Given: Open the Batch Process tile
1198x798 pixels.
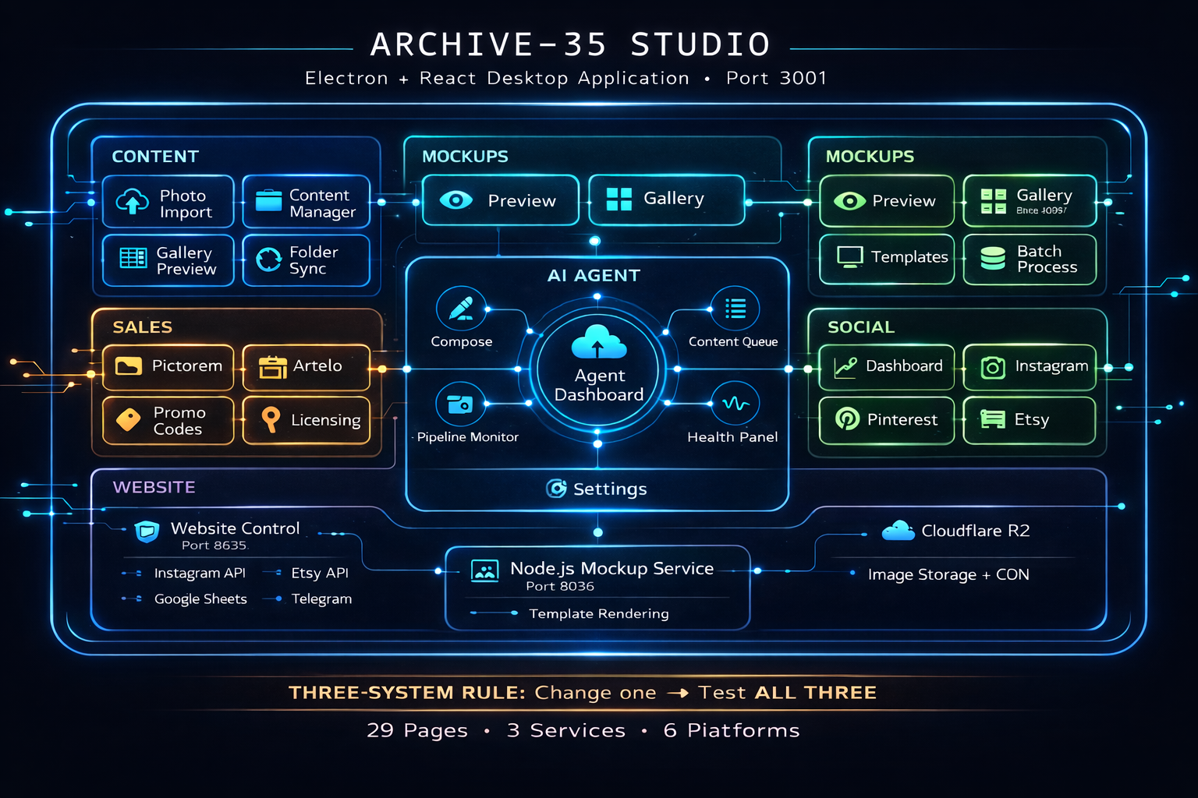Looking at the screenshot, I should pos(1030,260).
